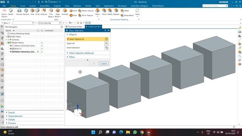Open the Mirror Feature tool

(x=86, y=15)
